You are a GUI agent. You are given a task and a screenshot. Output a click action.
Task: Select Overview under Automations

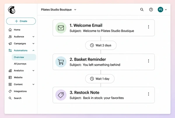[24, 57]
